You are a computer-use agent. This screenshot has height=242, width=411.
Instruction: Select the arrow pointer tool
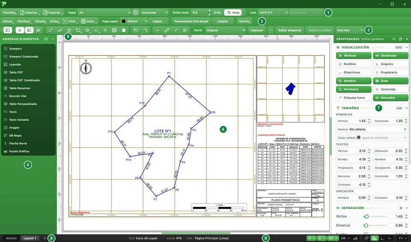tap(20, 30)
